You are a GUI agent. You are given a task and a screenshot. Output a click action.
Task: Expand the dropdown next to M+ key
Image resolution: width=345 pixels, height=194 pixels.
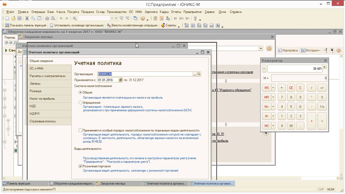pos(273,106)
